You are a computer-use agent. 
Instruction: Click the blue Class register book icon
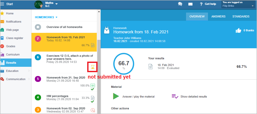point(2,38)
